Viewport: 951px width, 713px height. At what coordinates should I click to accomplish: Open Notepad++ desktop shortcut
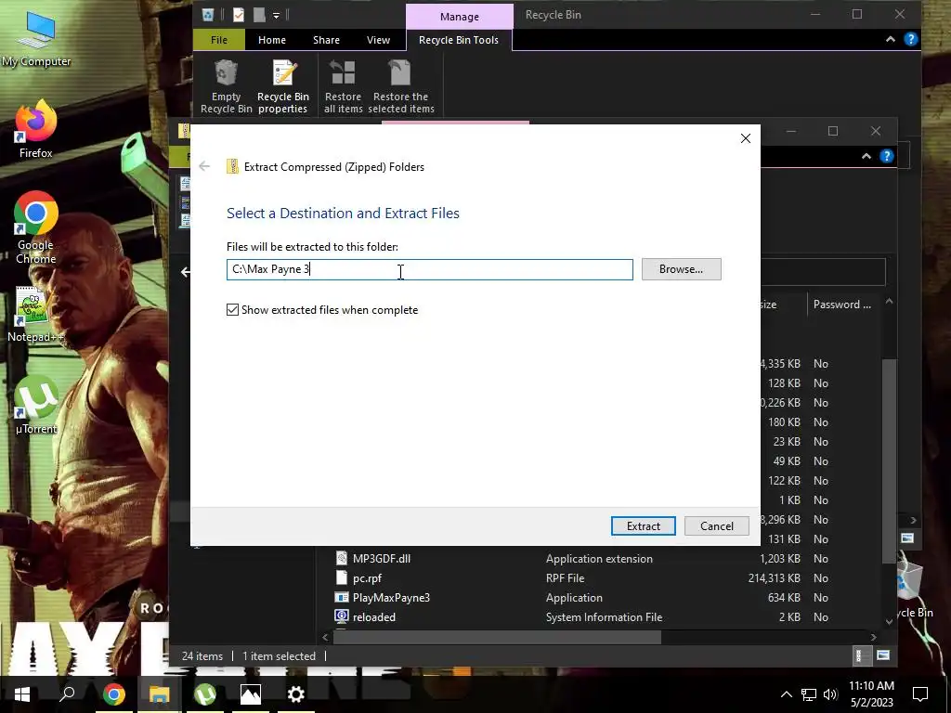tap(34, 314)
